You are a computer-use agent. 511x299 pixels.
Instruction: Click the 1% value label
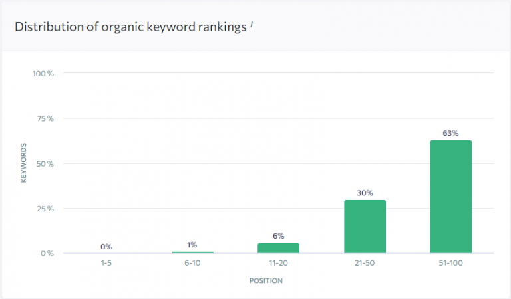click(192, 245)
